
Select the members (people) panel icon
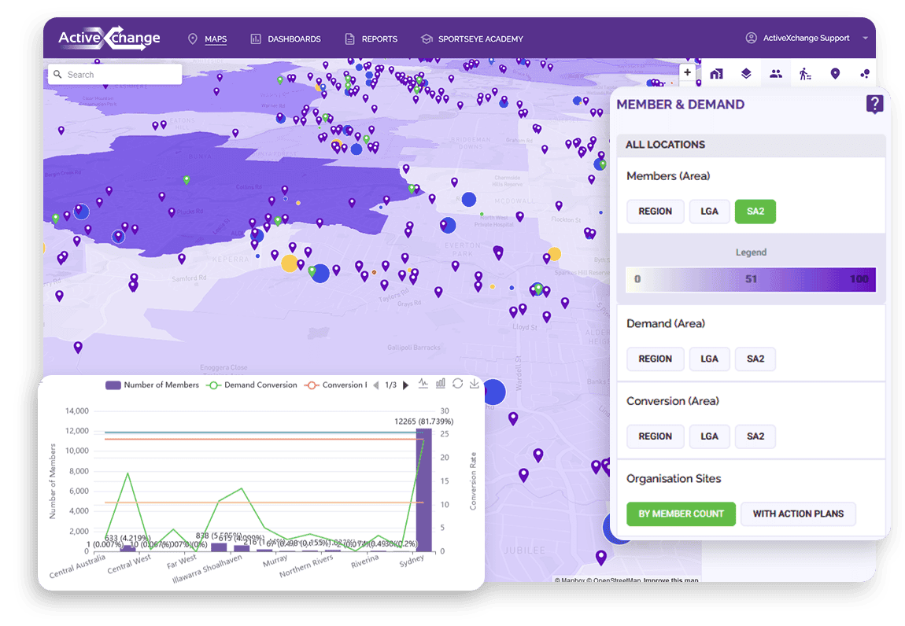[x=776, y=74]
